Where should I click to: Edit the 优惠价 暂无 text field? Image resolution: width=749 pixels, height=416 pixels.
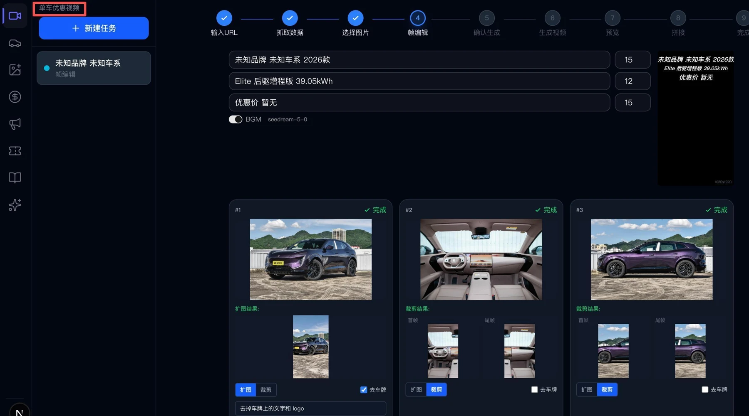point(419,103)
